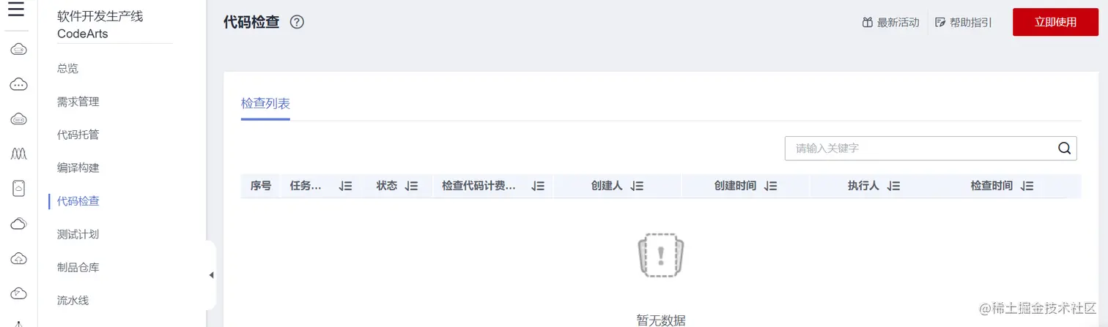Image resolution: width=1108 pixels, height=327 pixels.
Task: Sort the 状态 column
Action: [x=412, y=187]
